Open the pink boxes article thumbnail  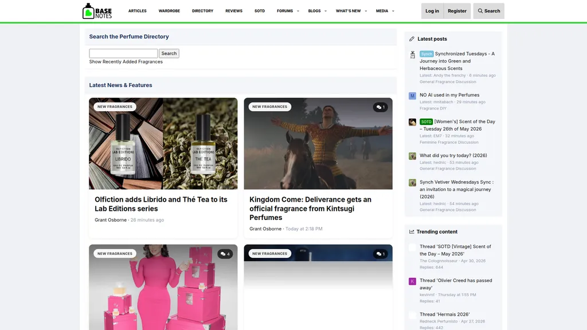(163, 288)
